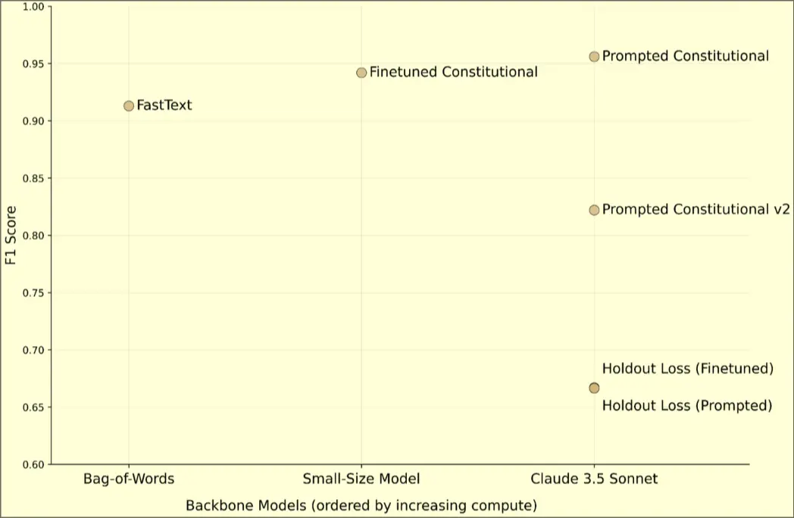Click the FastText annotation label

[164, 106]
